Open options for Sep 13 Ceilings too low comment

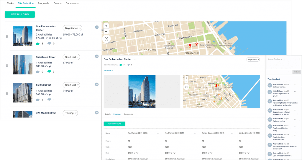pyautogui.click(x=295, y=85)
